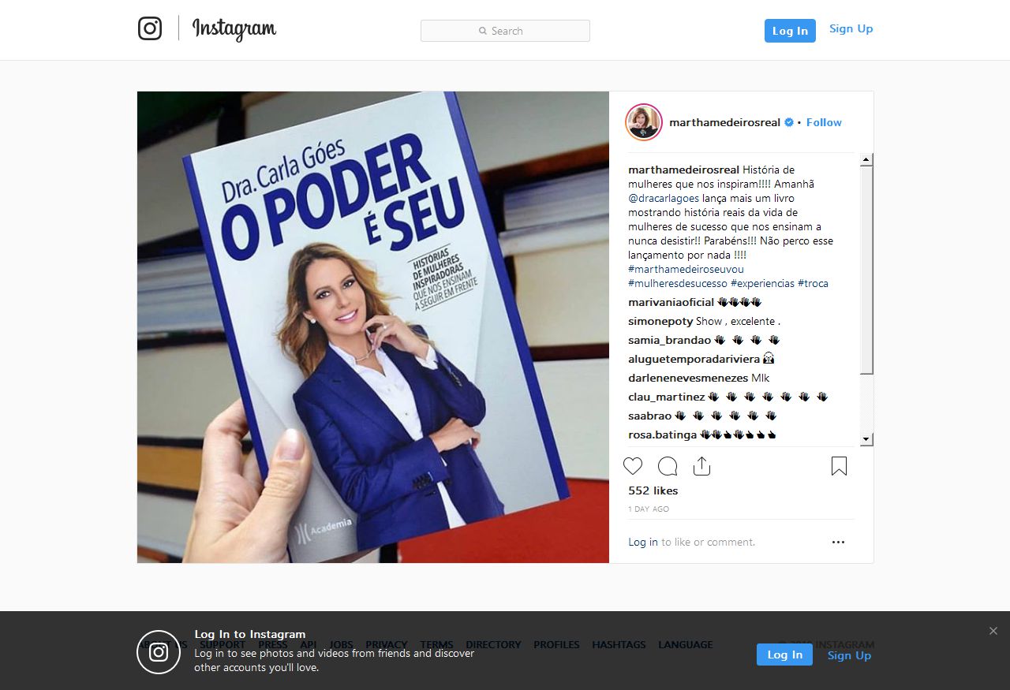The width and height of the screenshot is (1010, 690).
Task: Click Log in to like or comment
Action: [x=643, y=542]
